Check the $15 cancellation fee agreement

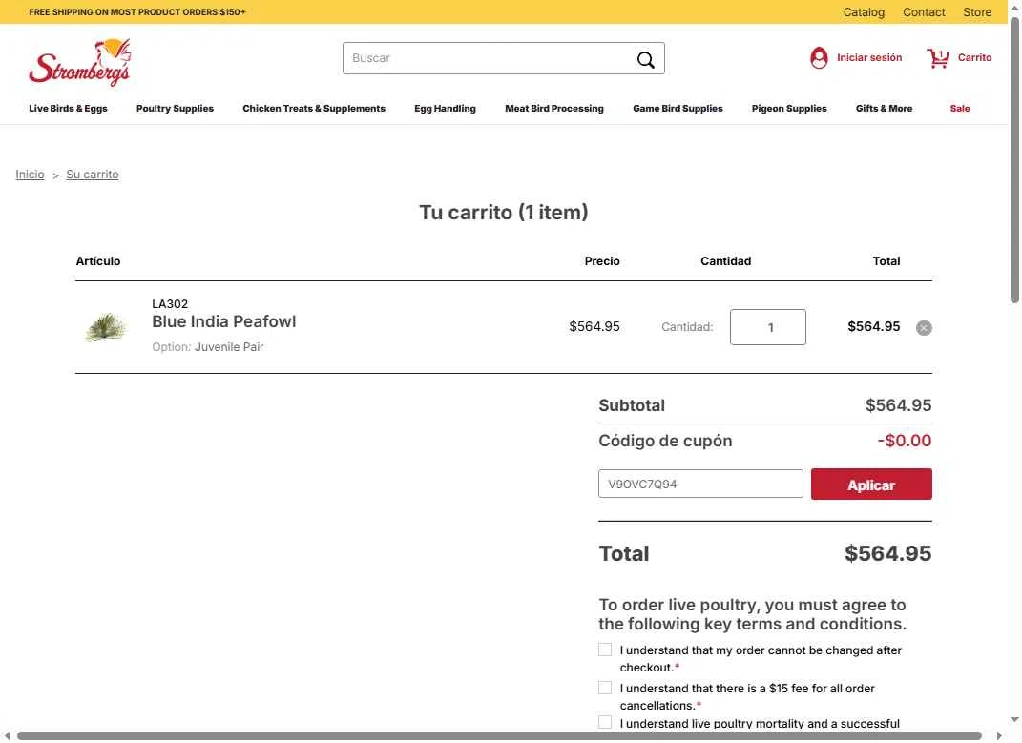click(x=605, y=688)
